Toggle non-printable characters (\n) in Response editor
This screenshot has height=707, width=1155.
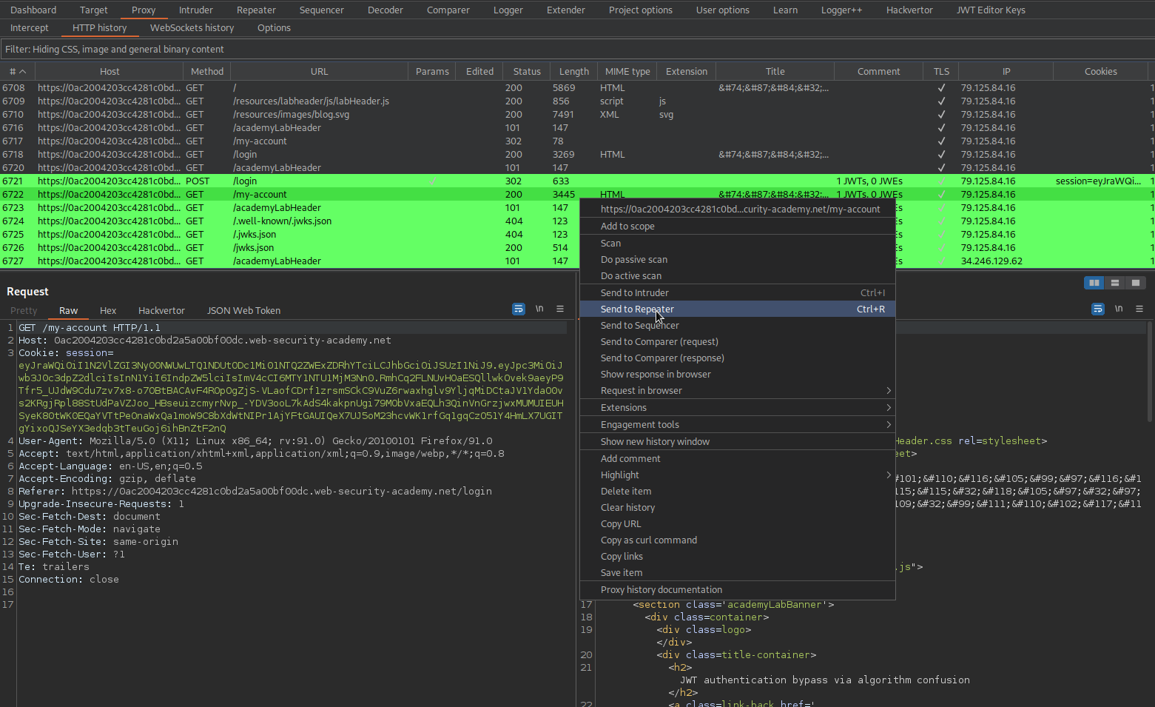coord(1119,309)
